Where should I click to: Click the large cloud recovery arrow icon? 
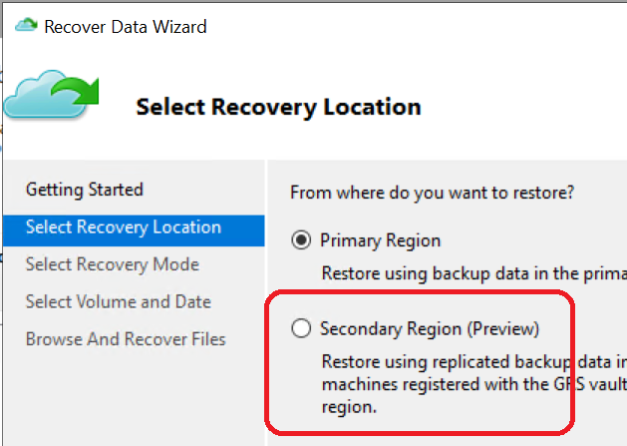tap(51, 95)
